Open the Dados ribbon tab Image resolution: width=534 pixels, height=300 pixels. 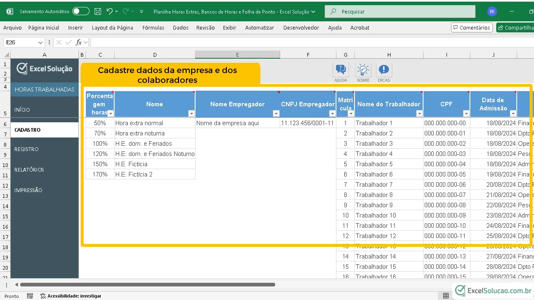(180, 27)
